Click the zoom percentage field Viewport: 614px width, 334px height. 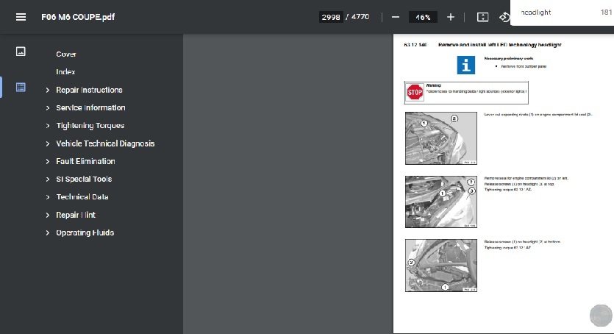click(423, 17)
